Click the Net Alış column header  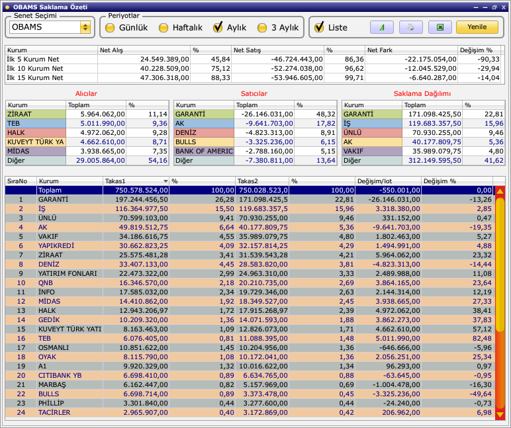point(144,50)
